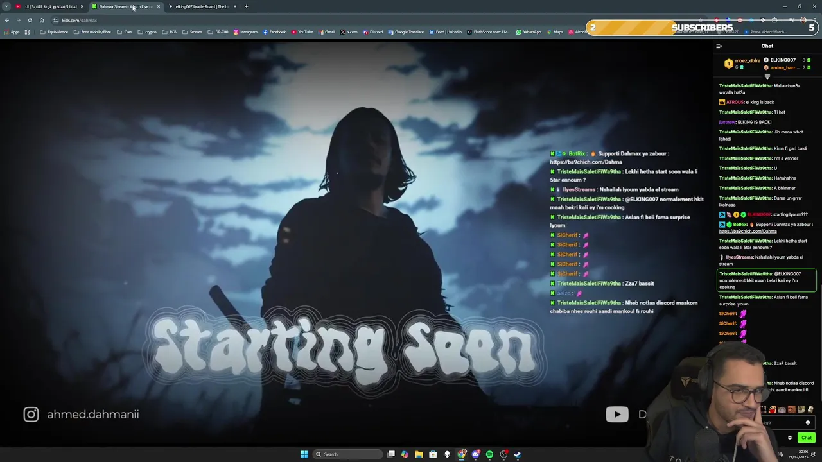
Task: Switch to the elking007 LeaderBoard tab
Action: click(x=202, y=6)
